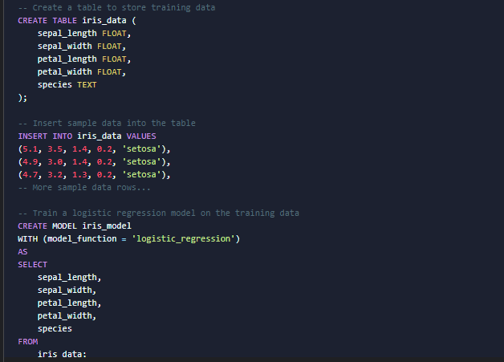Click the 'CREATE MODEL iris_model' line
Viewport: 504px width, 362px height.
pyautogui.click(x=74, y=226)
